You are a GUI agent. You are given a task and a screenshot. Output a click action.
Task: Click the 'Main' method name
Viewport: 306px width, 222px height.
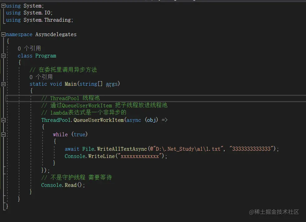pyautogui.click(x=70, y=84)
